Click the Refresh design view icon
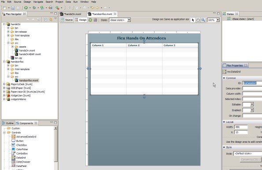 90,20
